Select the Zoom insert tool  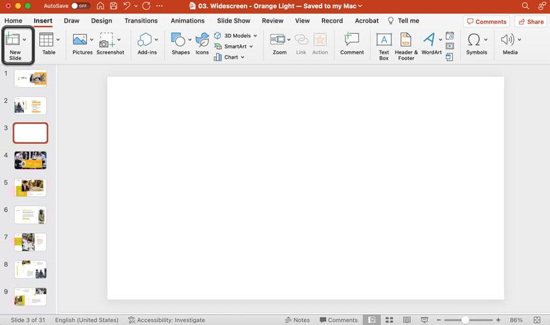[x=278, y=43]
